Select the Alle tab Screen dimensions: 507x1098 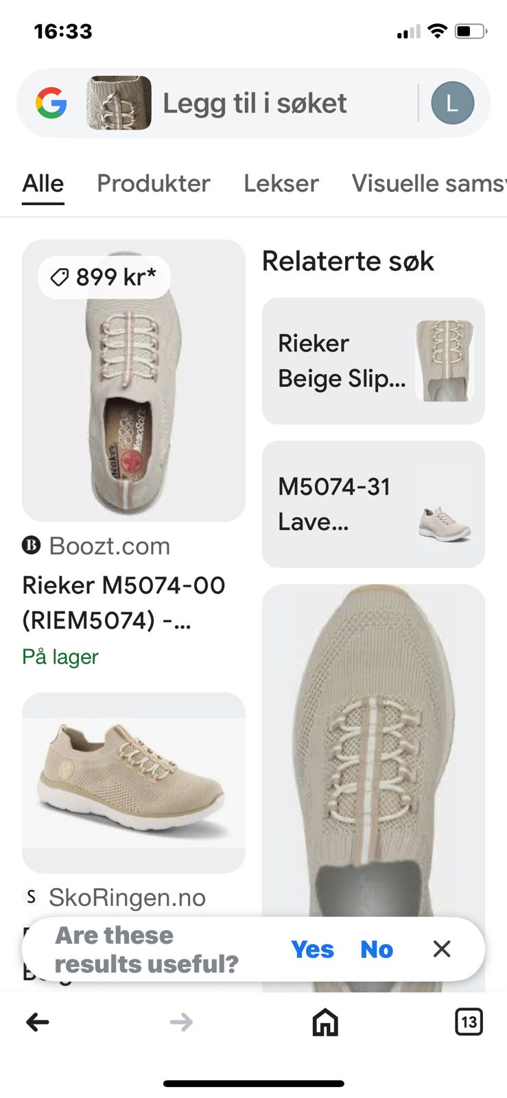pos(43,183)
